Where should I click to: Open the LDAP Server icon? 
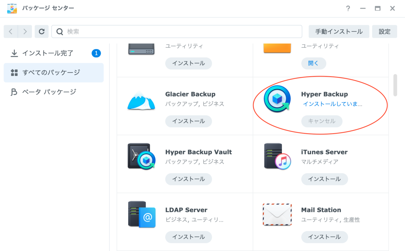pyautogui.click(x=141, y=215)
